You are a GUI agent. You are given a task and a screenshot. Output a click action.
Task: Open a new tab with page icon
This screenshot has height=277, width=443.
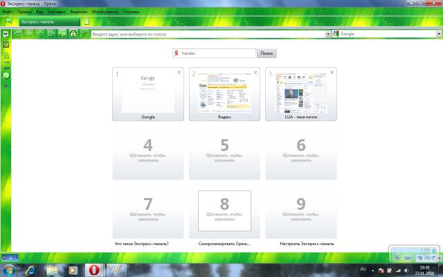click(x=86, y=21)
